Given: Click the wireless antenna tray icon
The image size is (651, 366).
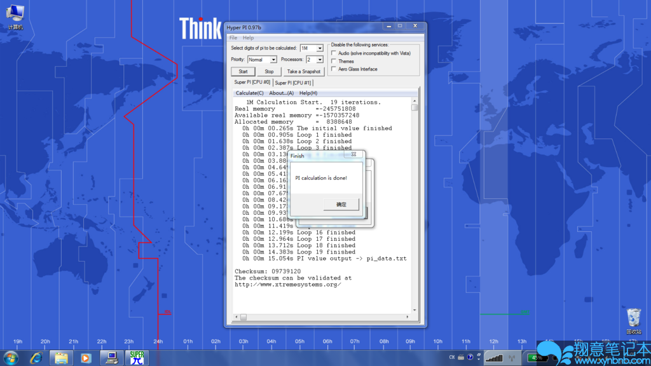Looking at the screenshot, I should coord(512,358).
